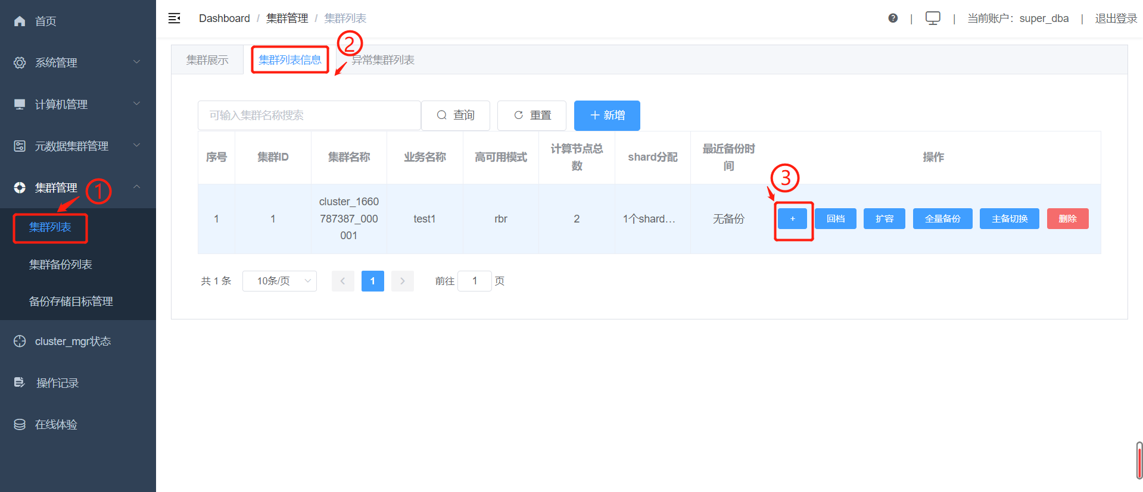The height and width of the screenshot is (492, 1143).
Task: Open the 10条/页 page size dropdown
Action: (x=279, y=281)
